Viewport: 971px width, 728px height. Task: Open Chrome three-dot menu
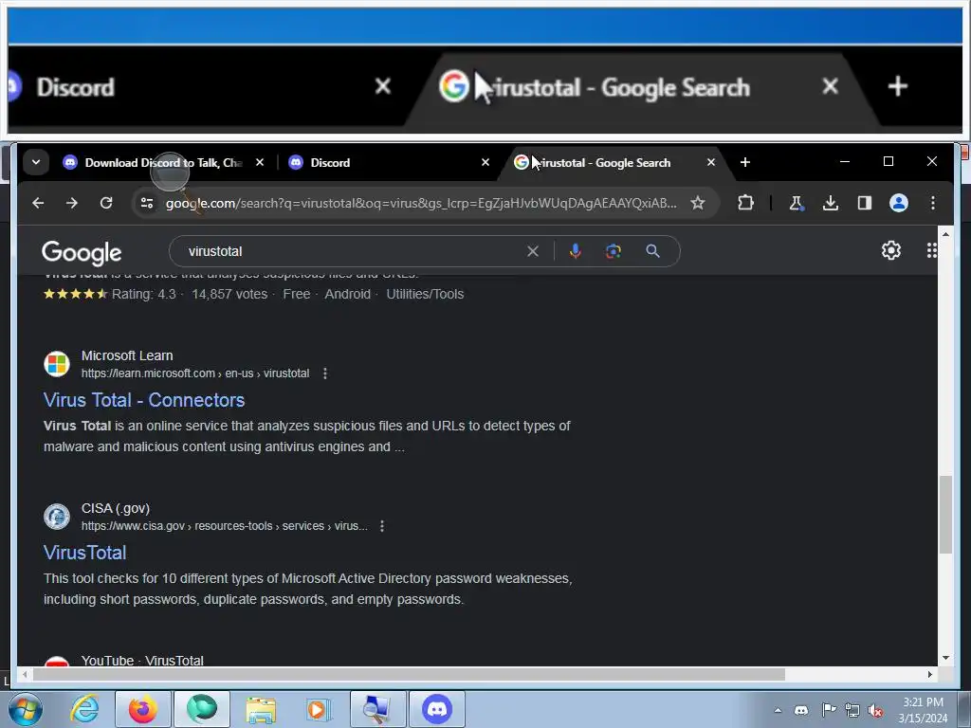[933, 203]
